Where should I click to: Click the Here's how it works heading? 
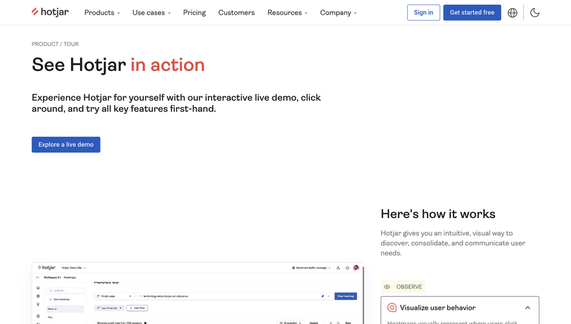[x=438, y=214]
